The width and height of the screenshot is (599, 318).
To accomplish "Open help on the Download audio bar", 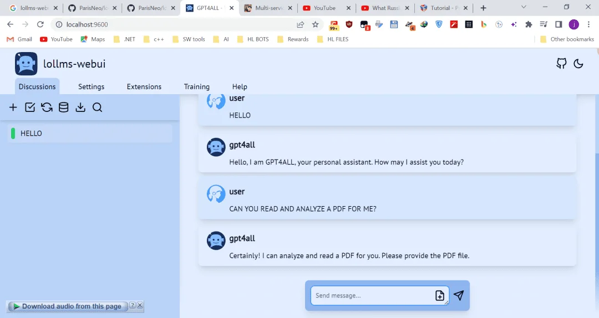I will (x=132, y=305).
